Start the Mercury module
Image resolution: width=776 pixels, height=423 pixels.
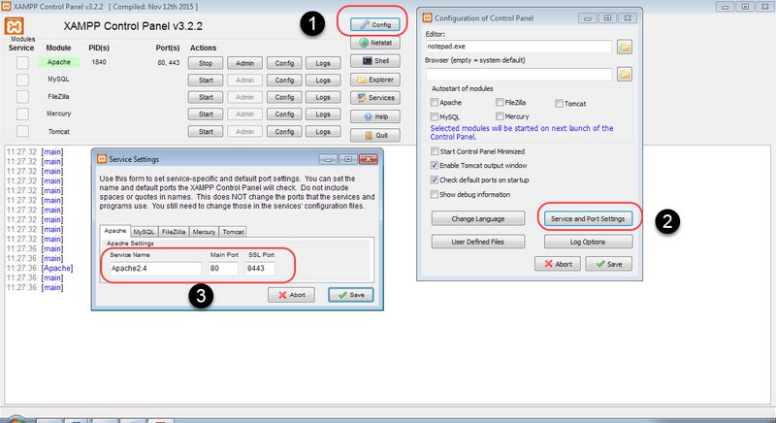206,114
